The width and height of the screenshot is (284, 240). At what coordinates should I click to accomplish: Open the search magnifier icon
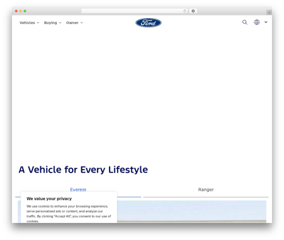245,22
